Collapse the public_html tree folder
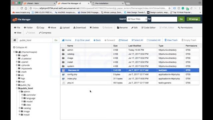The image size is (213, 120). [17, 88]
